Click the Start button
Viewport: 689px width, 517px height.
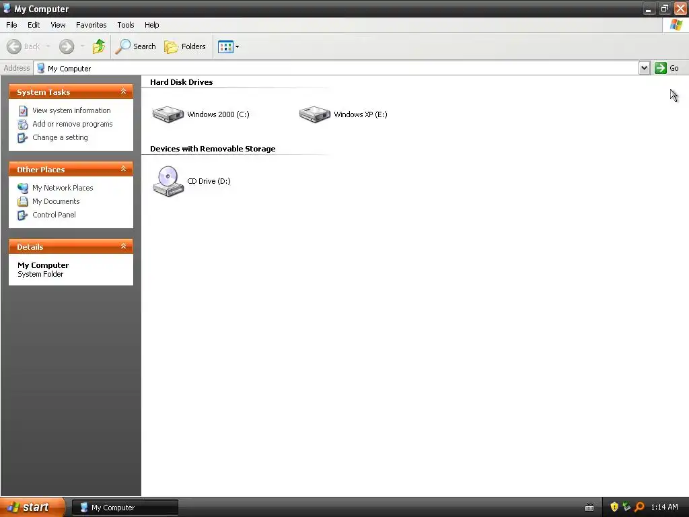(x=32, y=508)
